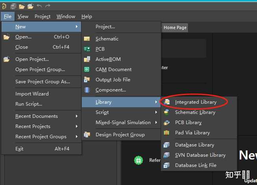Expand the Script submenu arrow

pyautogui.click(x=156, y=112)
